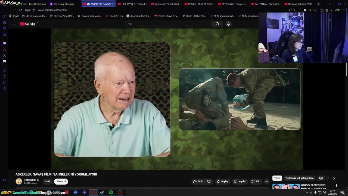Image resolution: width=348 pixels, height=196 pixels.
Task: Open the Extensions cube icon in sidebar
Action: pyautogui.click(x=4, y=82)
